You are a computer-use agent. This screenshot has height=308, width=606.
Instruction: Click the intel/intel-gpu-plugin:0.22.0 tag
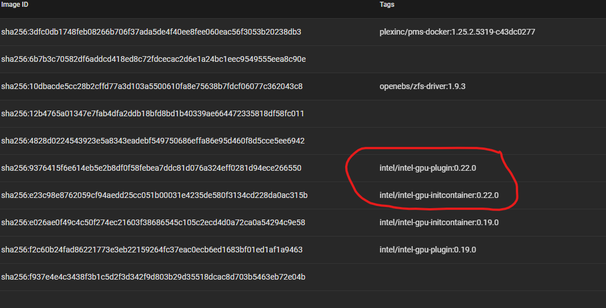tap(428, 168)
